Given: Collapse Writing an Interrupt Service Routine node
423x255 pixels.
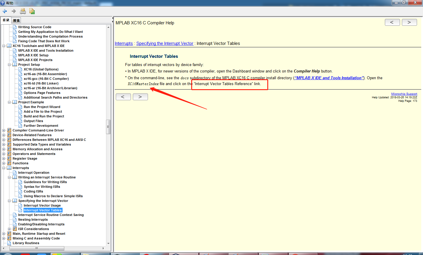Looking at the screenshot, I should point(9,177).
